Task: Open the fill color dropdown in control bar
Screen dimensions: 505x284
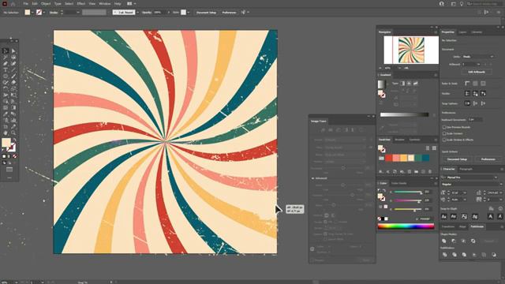Action: 32,13
